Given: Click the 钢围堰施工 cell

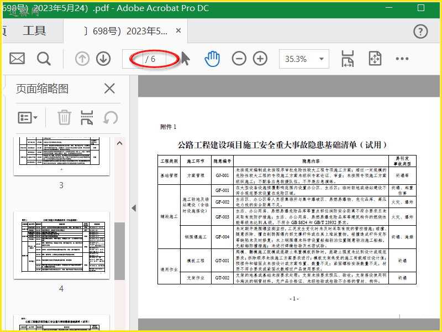Looking at the screenshot, I should (196, 237).
